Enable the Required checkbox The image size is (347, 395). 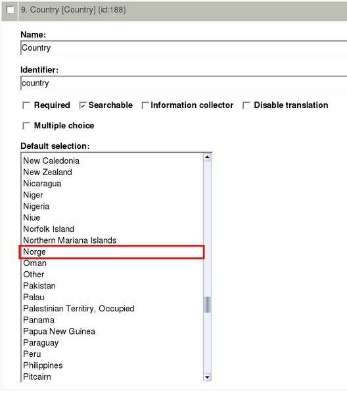pyautogui.click(x=26, y=105)
